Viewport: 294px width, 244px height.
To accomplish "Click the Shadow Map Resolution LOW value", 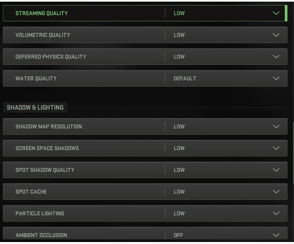I will click(x=179, y=126).
